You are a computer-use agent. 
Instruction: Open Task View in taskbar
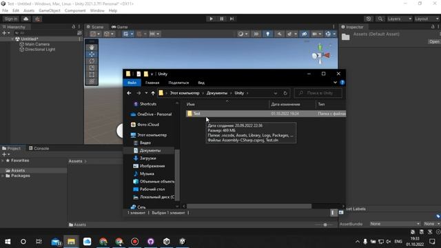pyautogui.click(x=39, y=242)
